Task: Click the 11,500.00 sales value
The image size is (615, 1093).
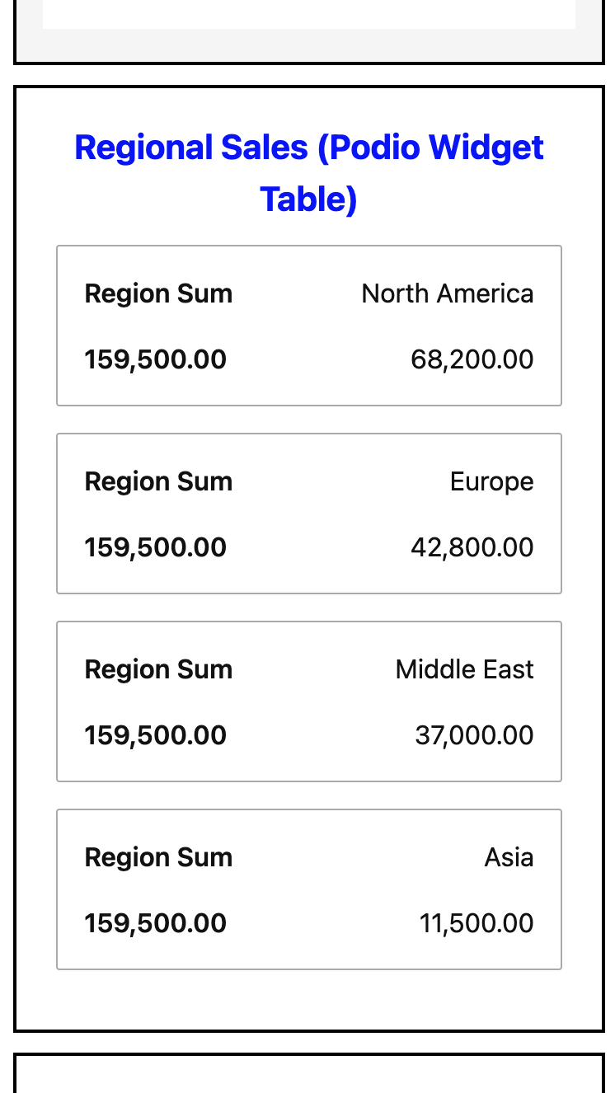Action: pos(477,923)
